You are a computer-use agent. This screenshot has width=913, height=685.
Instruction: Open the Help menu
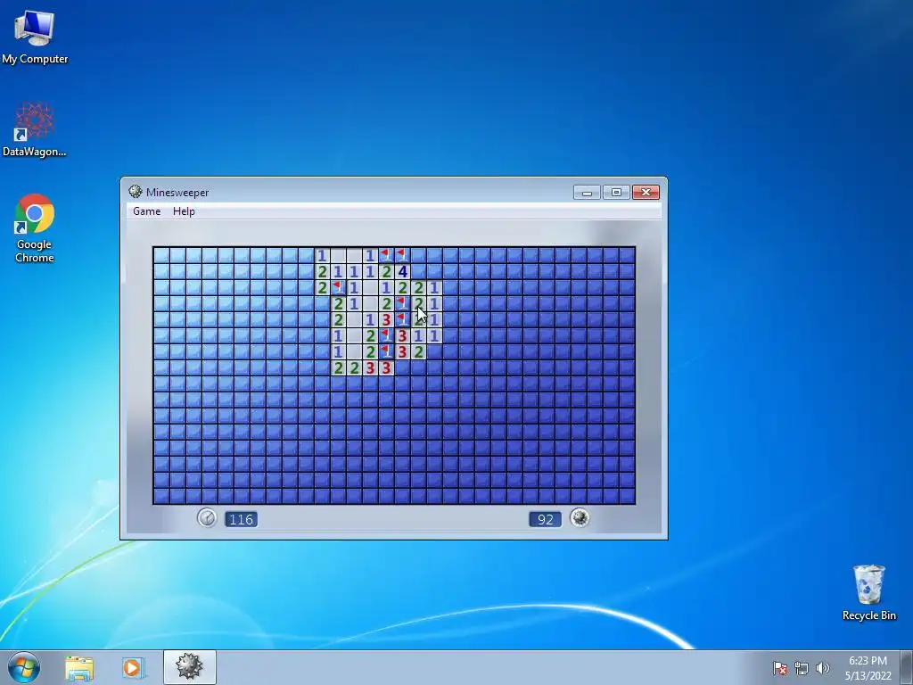[x=184, y=211]
